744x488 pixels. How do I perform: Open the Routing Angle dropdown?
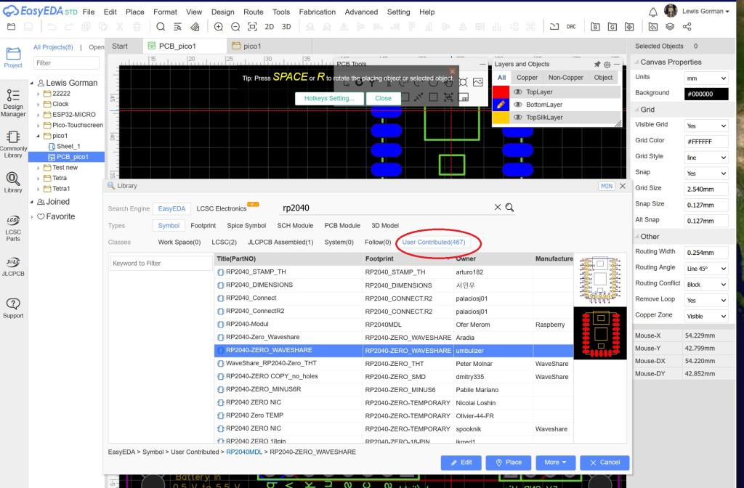click(x=706, y=268)
